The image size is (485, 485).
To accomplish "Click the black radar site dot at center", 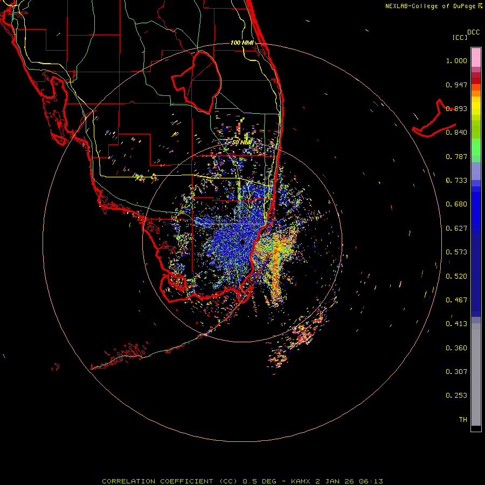I will [242, 242].
